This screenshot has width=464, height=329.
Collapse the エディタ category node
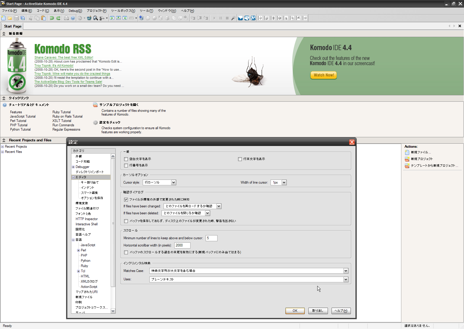tap(73, 177)
